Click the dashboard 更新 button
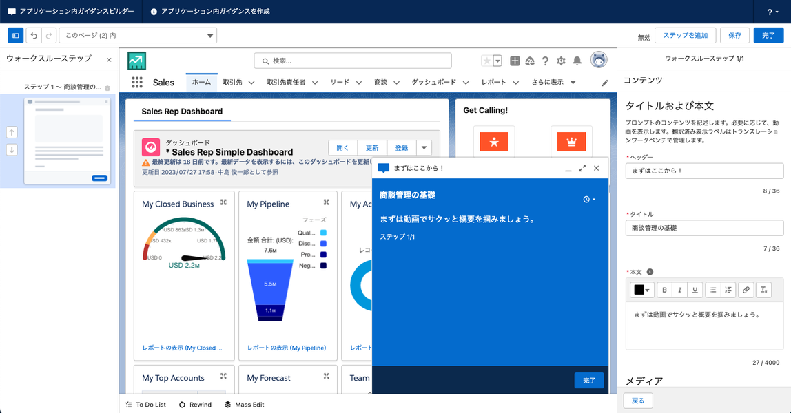Screen dimensions: 791x413 pos(372,147)
